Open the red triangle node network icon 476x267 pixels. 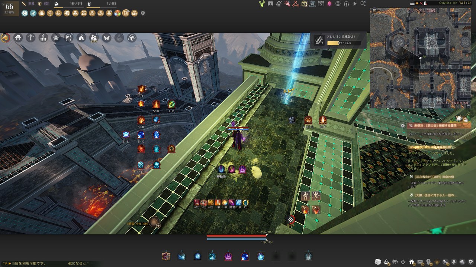coord(296,4)
